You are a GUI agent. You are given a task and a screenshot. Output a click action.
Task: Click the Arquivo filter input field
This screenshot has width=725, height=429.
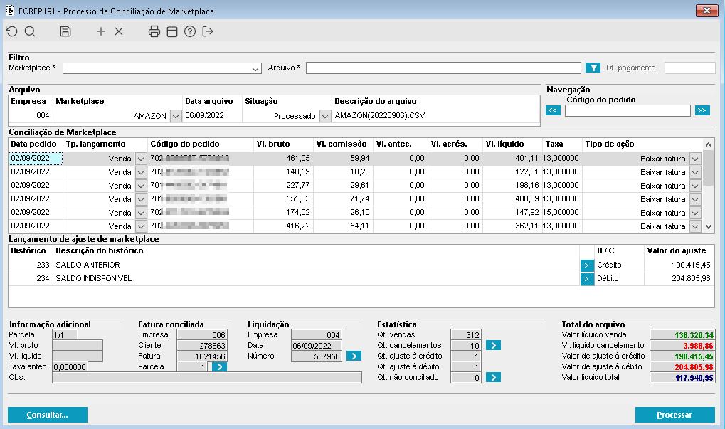(443, 68)
